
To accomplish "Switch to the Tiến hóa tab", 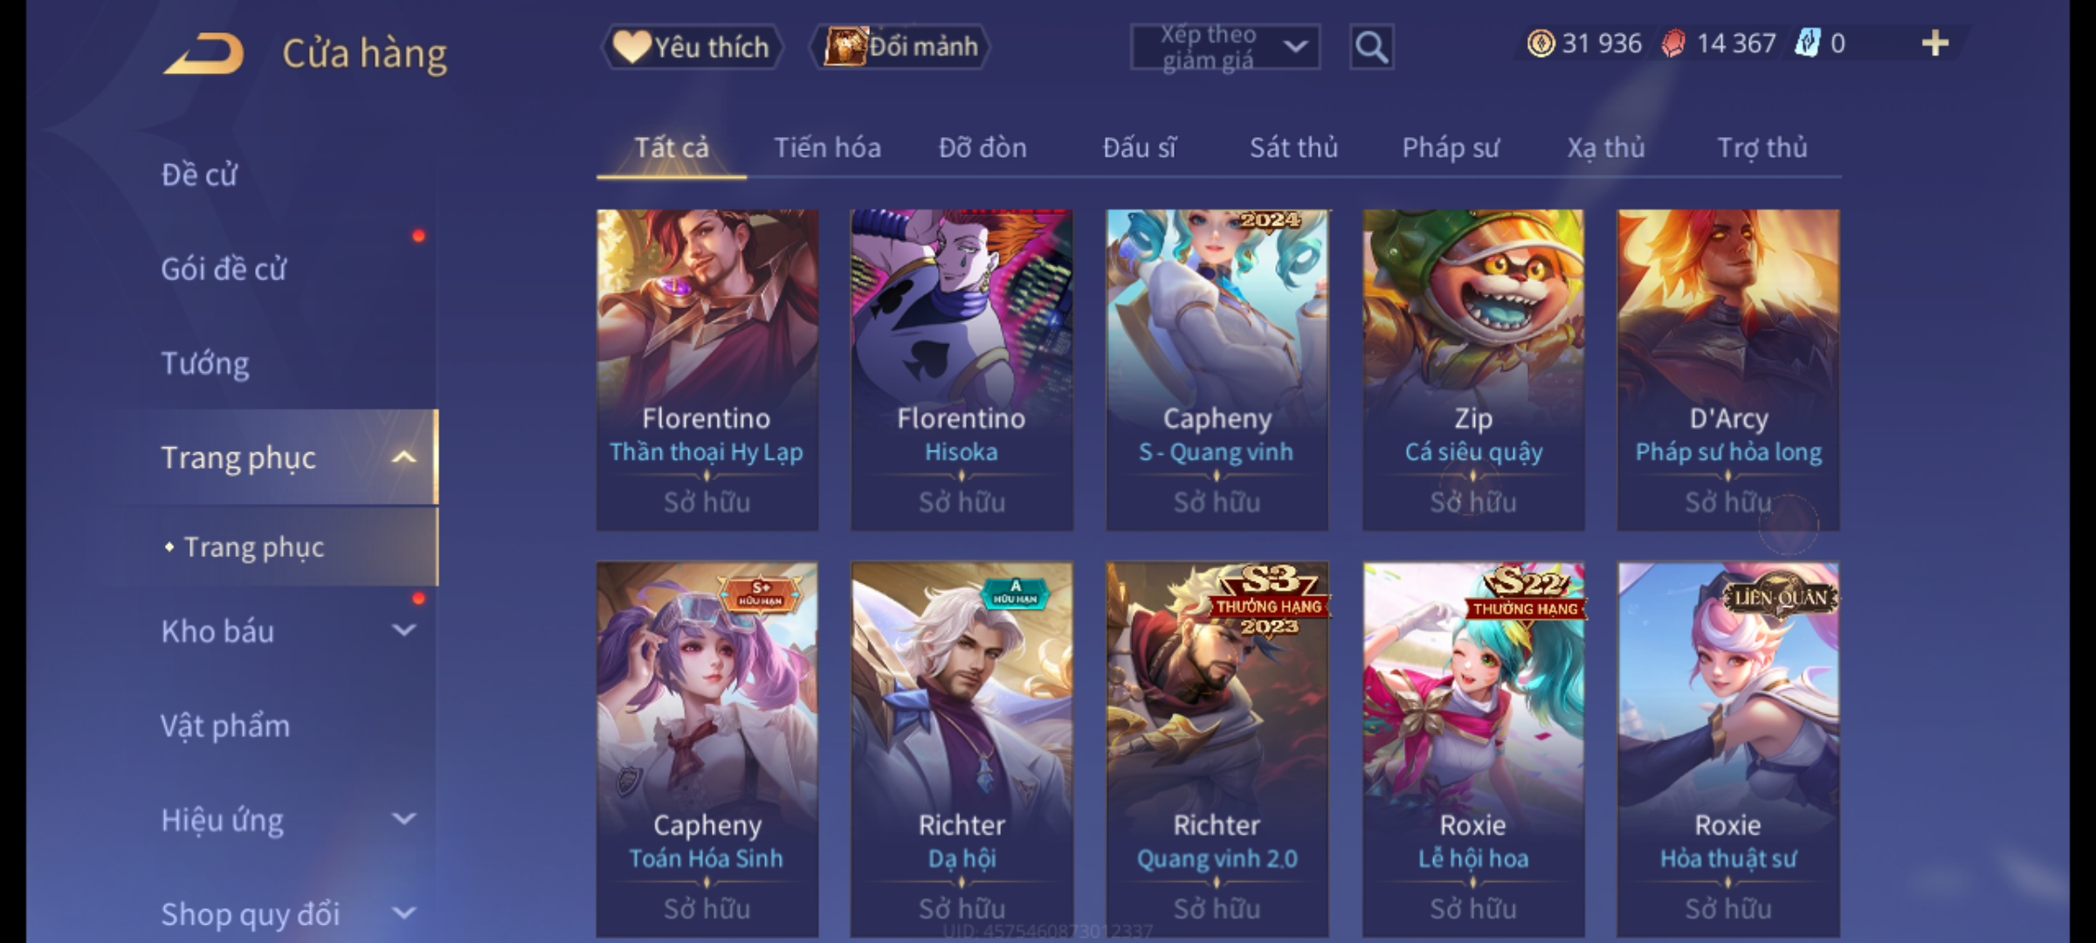I will click(827, 148).
